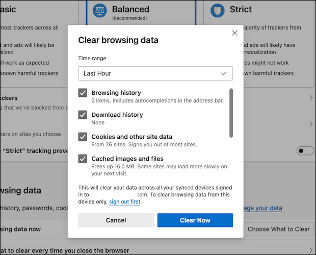316x255 pixels.
Task: Toggle Strict tracking prevention for InPrivate switch
Action: click(305, 151)
